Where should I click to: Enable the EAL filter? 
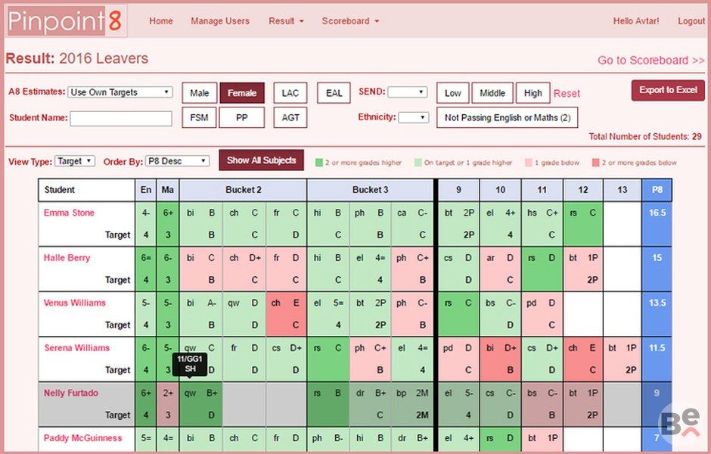pos(334,93)
